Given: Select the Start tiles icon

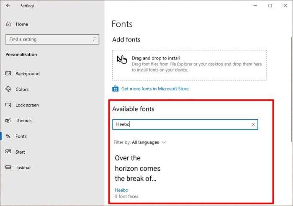Looking at the screenshot, I should [8, 152].
